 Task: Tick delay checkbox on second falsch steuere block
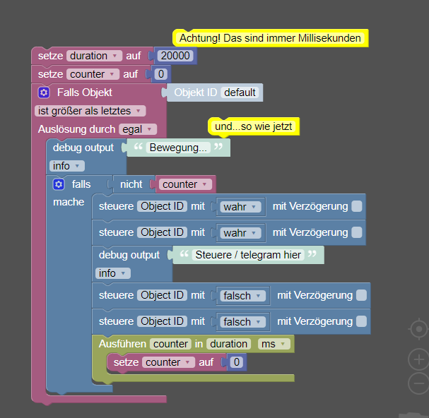coord(361,321)
